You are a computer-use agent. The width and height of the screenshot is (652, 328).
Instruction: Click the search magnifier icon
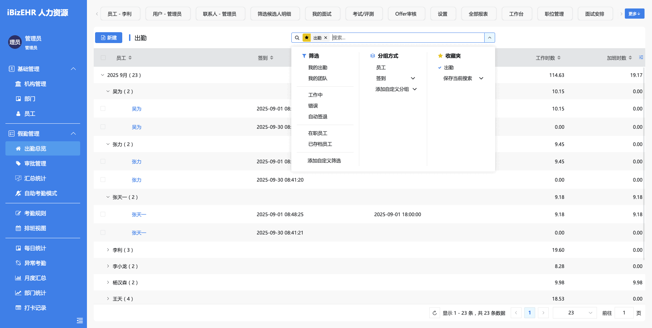297,38
